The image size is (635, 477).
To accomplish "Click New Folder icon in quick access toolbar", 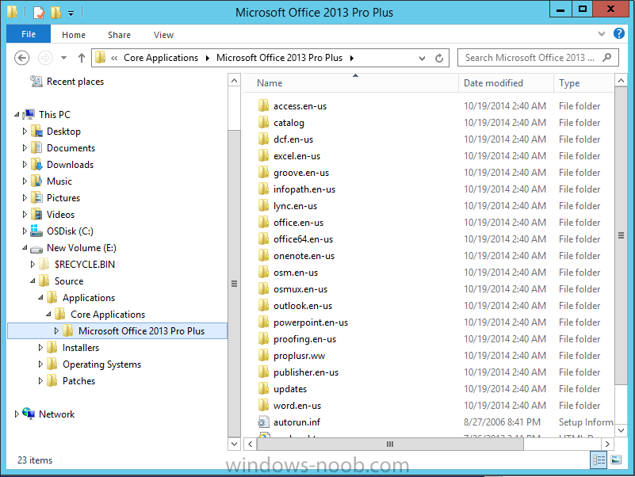I will click(x=55, y=12).
